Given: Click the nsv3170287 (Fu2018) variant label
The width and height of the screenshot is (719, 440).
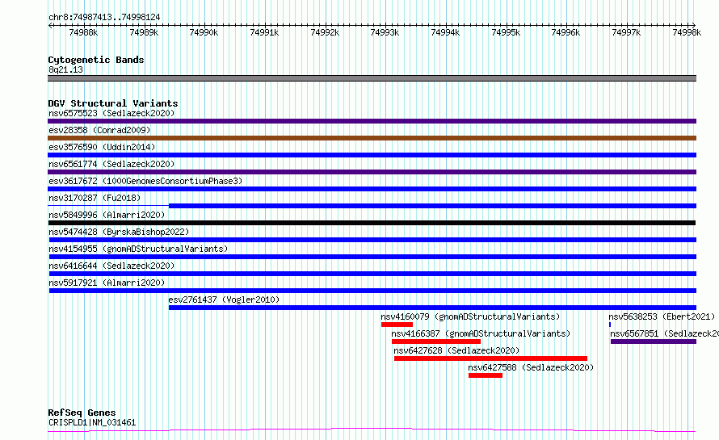Looking at the screenshot, I should pyautogui.click(x=95, y=198).
